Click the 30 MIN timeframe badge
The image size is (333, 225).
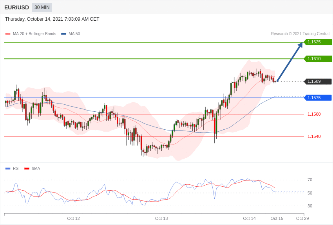pos(42,7)
